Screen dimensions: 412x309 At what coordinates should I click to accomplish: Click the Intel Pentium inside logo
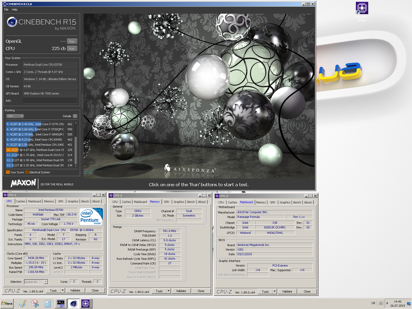pos(91,217)
